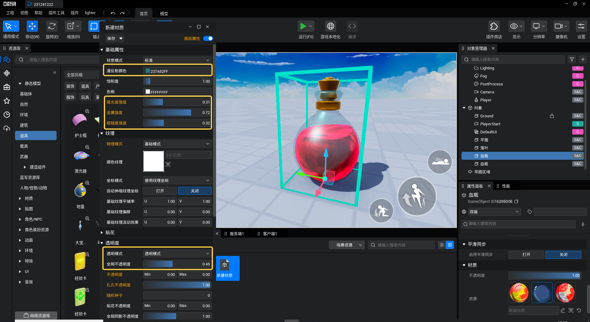This screenshot has height=322, width=590.
Task: Open the 物理模式 dropdown
Action: point(177,144)
